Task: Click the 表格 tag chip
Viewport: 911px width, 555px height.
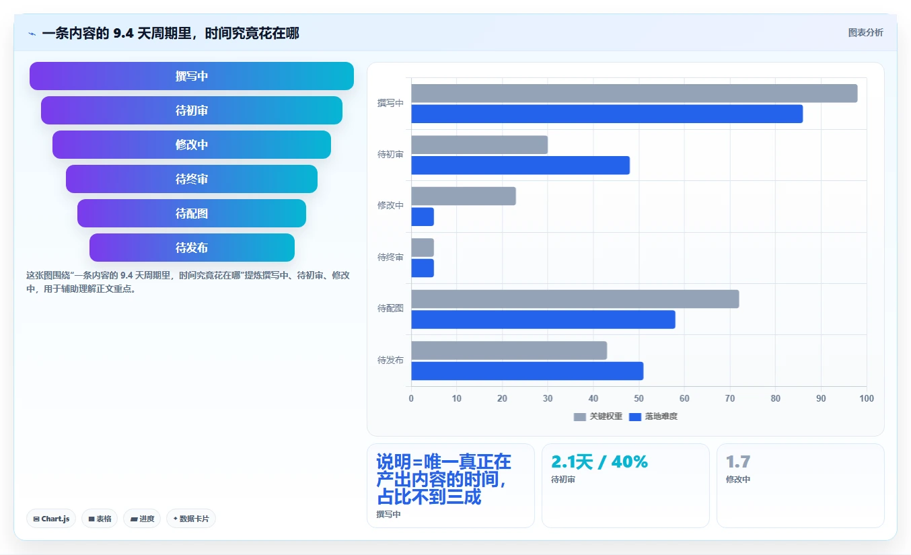Action: click(100, 519)
